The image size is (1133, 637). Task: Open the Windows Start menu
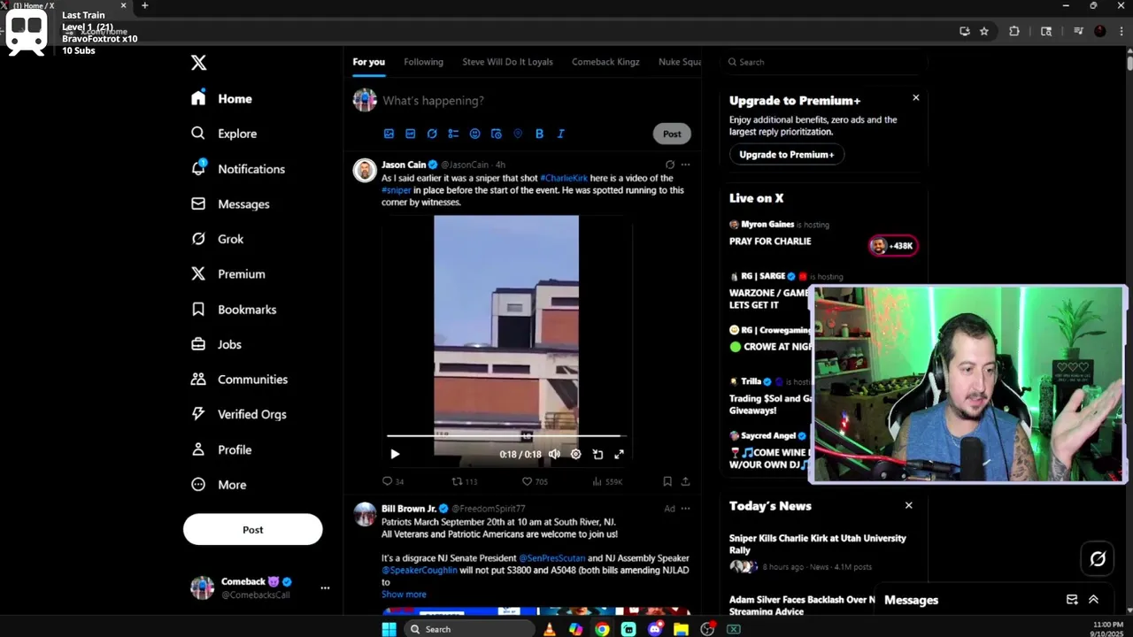pos(389,629)
